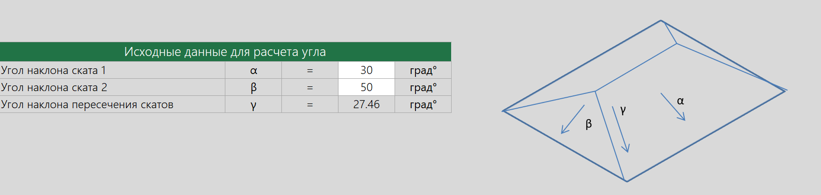Click the 'град°' unit cell beside 27.46
821x195 pixels.
(x=423, y=104)
